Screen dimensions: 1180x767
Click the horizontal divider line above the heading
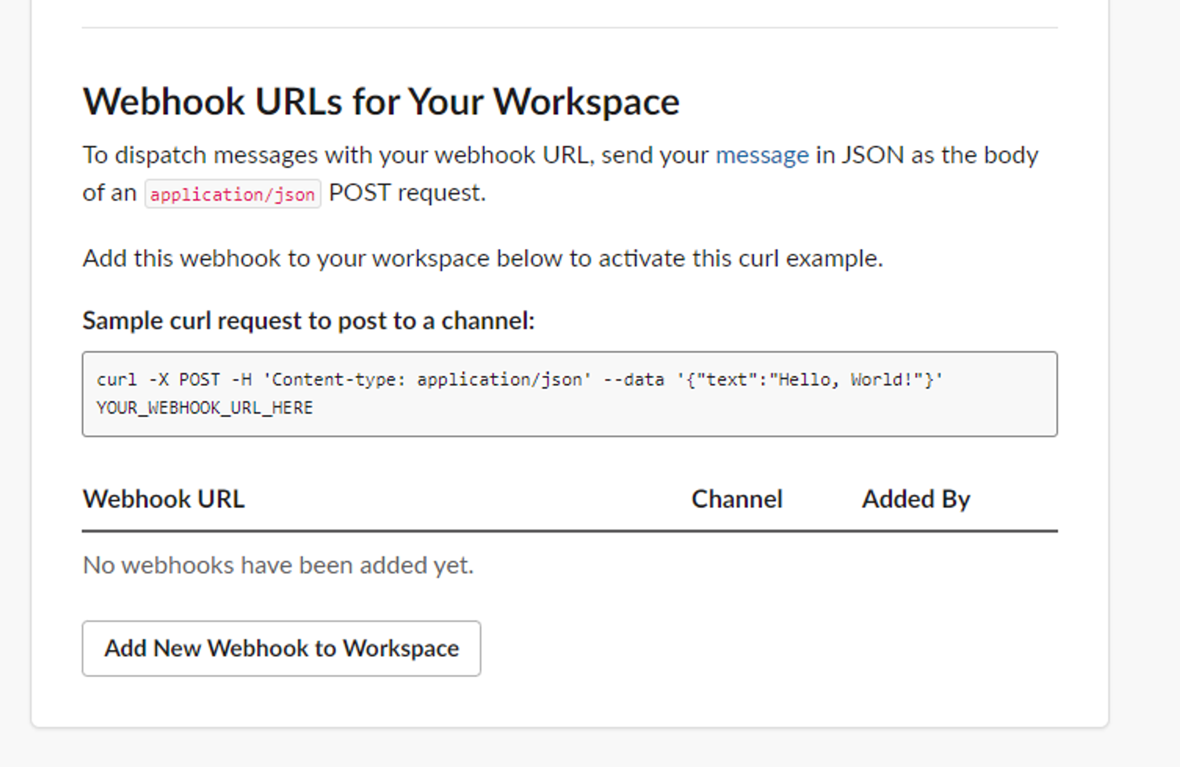click(x=569, y=28)
